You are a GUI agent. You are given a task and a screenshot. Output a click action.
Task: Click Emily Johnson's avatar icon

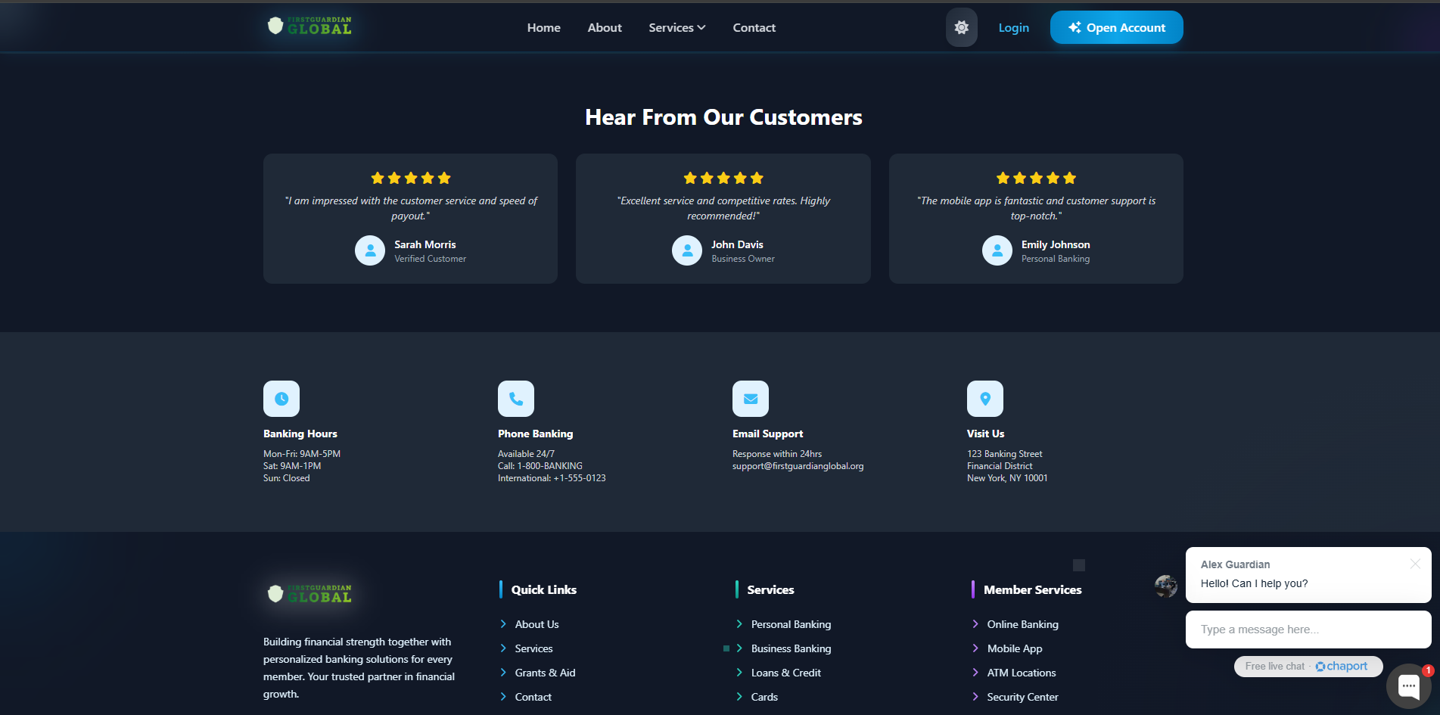click(x=997, y=250)
